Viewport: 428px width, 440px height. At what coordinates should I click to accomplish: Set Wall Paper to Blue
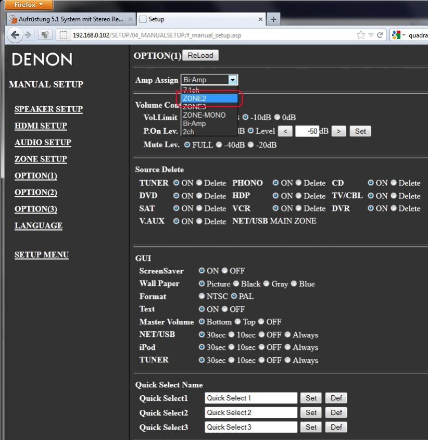[294, 283]
